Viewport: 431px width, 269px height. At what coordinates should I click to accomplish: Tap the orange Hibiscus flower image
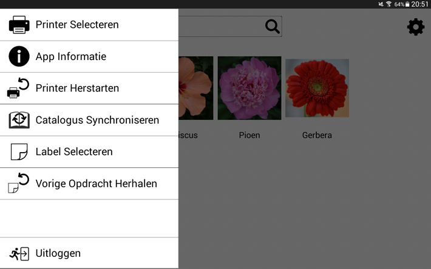195,88
